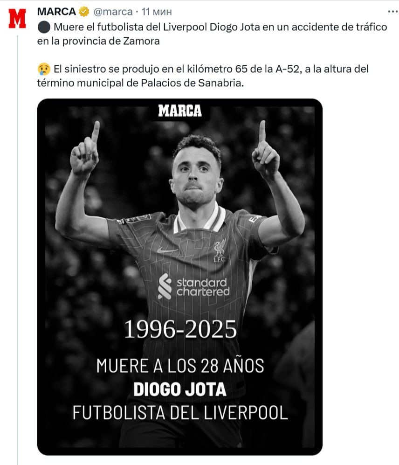Click the Nike swoosh on the jersey

(x=167, y=250)
